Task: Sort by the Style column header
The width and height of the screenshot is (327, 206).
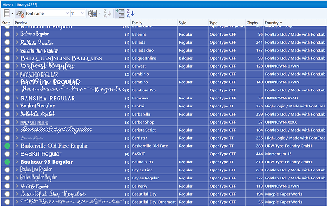Action: click(x=182, y=23)
